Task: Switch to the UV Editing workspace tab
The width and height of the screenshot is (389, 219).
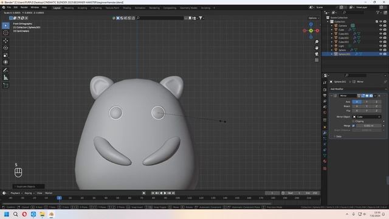Action: pyautogui.click(x=96, y=8)
